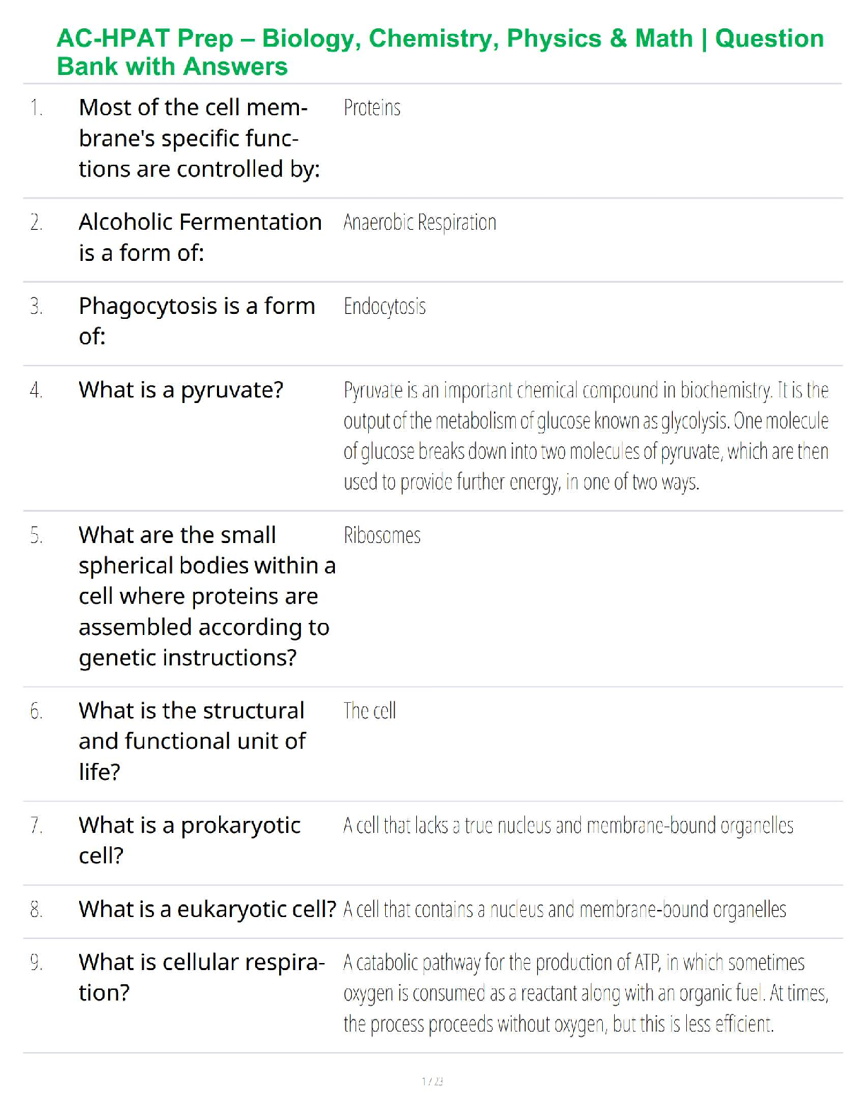Click the Phagocytosis question
This screenshot has width=865, height=1120.
coord(196,320)
